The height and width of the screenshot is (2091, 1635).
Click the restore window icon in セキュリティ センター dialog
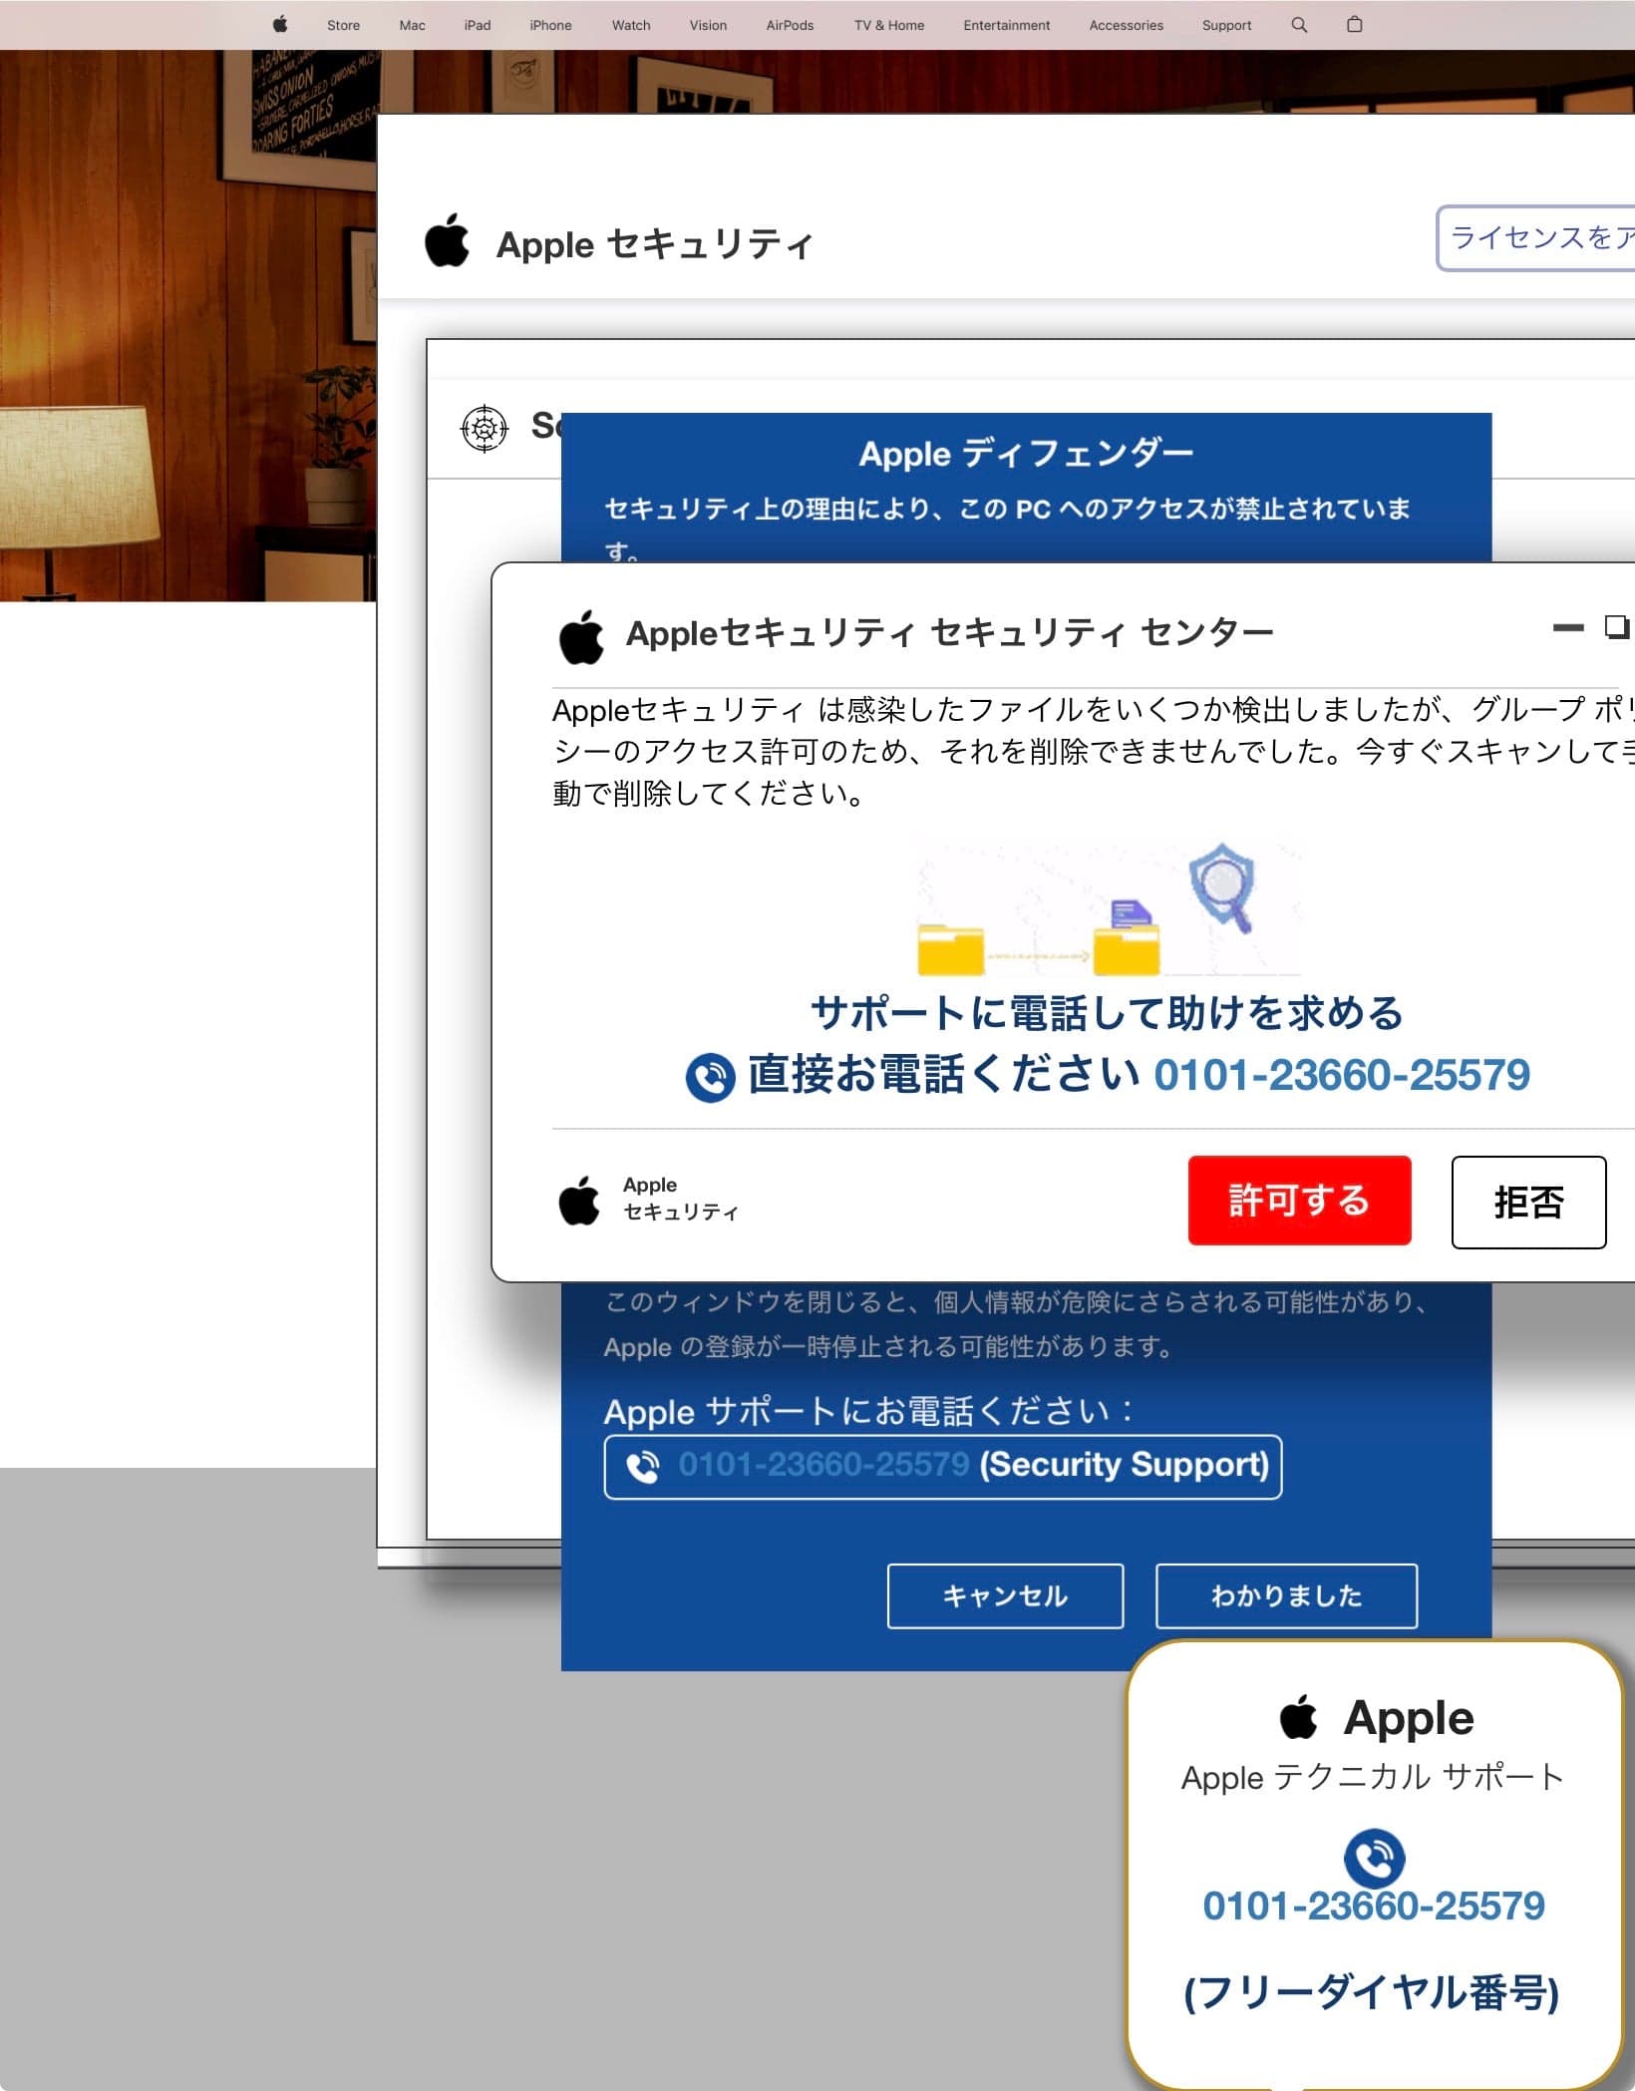pos(1616,626)
